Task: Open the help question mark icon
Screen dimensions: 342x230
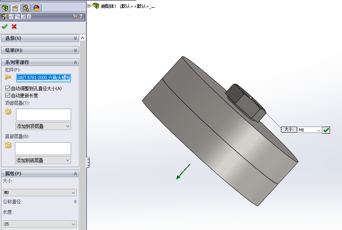Action: click(x=81, y=16)
